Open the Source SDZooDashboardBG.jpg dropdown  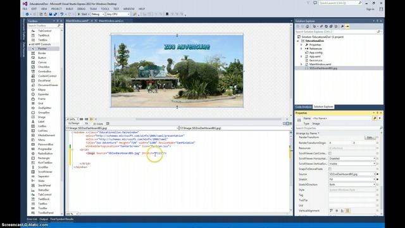352,174
